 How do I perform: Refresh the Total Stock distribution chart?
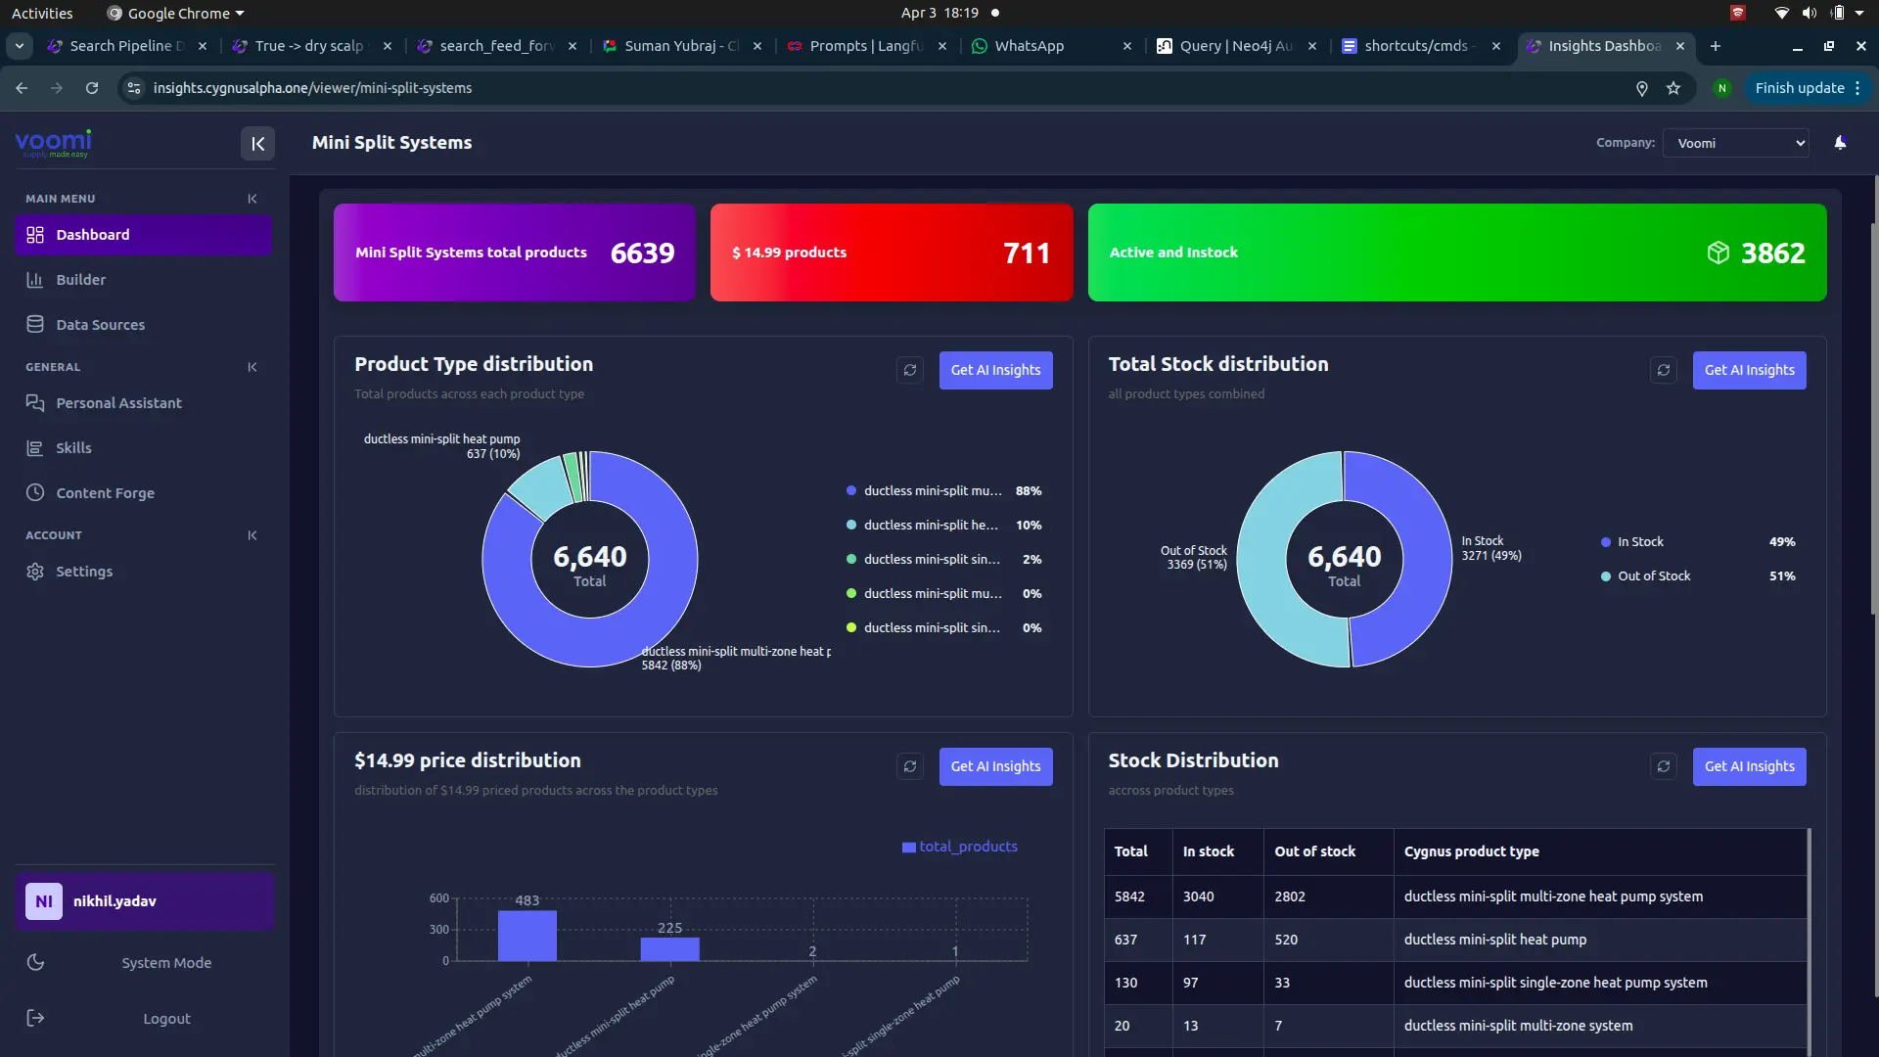pyautogui.click(x=1664, y=370)
